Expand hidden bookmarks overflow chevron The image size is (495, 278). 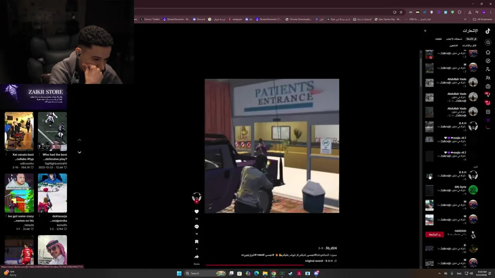pyautogui.click(x=465, y=19)
